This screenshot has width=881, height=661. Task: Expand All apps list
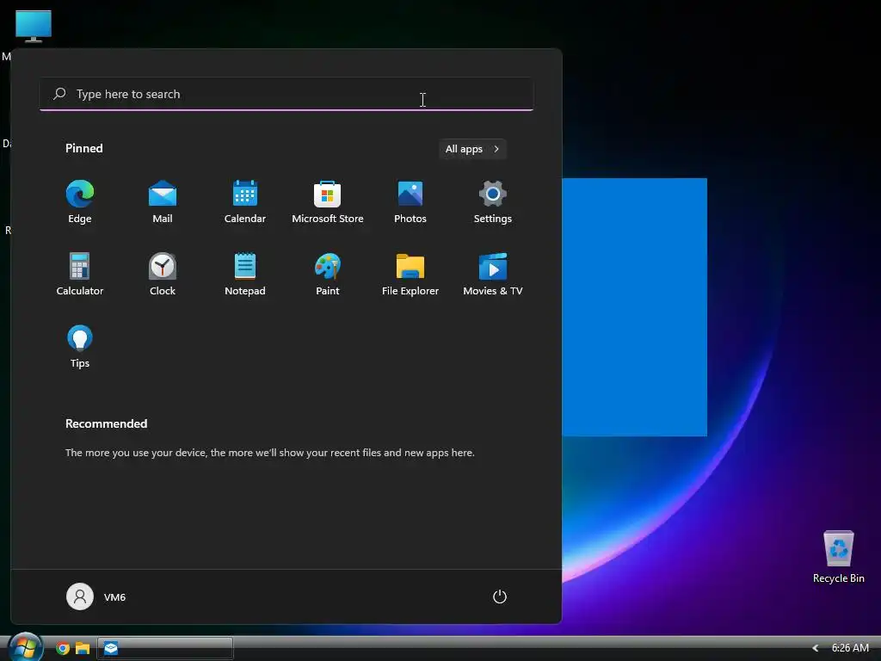pyautogui.click(x=472, y=149)
